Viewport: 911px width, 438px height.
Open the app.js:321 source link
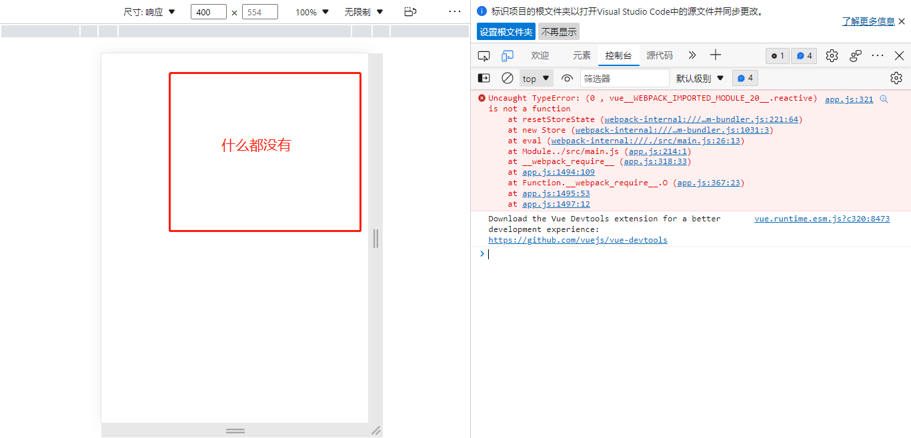849,99
